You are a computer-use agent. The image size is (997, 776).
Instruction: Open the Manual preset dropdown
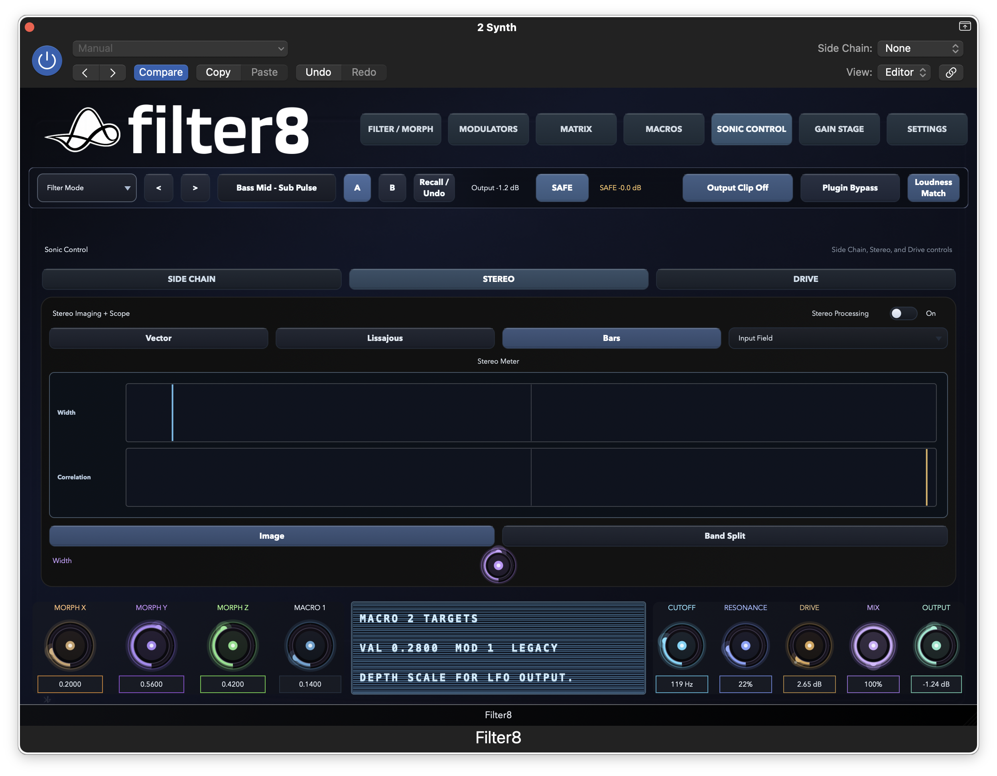180,48
